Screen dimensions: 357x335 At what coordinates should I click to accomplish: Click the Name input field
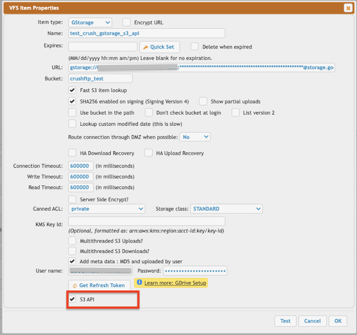point(147,33)
